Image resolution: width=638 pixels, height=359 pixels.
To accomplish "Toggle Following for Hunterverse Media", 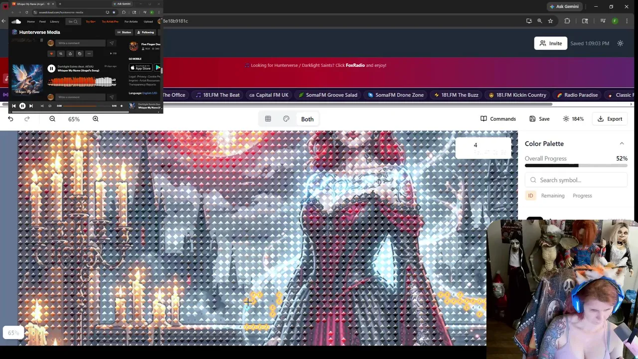I will pyautogui.click(x=146, y=32).
